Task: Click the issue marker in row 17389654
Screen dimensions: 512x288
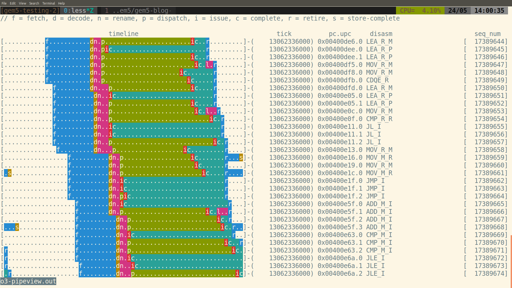Action: pos(211,119)
